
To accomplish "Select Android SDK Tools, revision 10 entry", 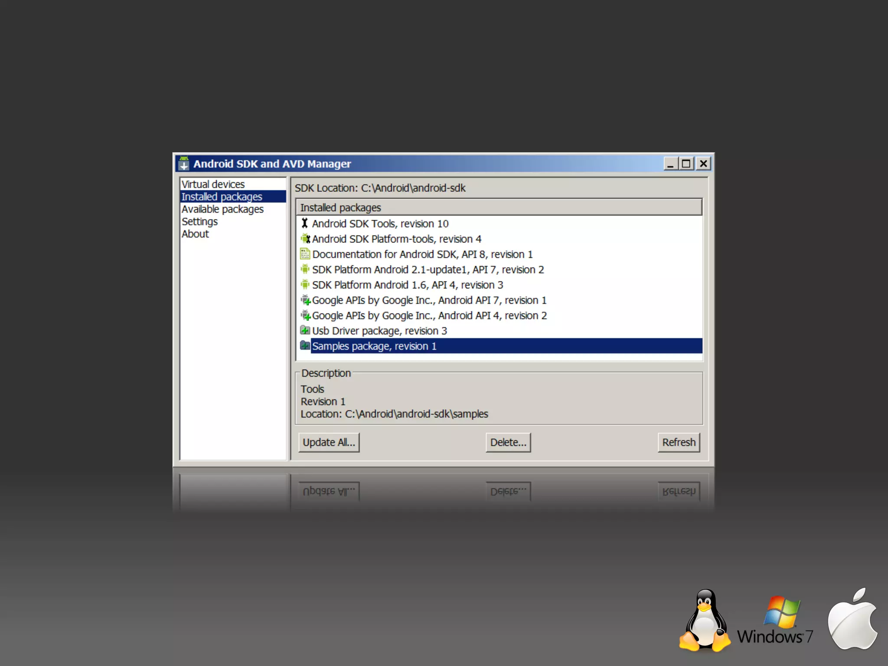I will (x=380, y=224).
